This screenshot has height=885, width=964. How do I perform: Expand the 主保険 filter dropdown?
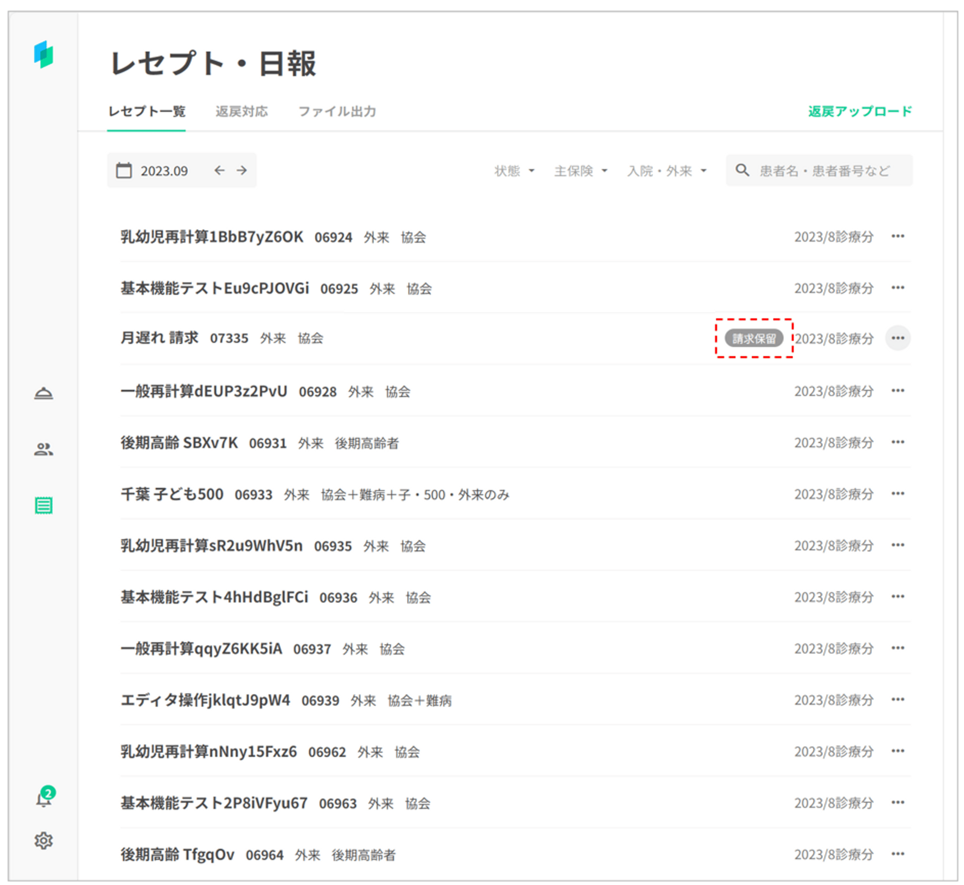[x=580, y=171]
